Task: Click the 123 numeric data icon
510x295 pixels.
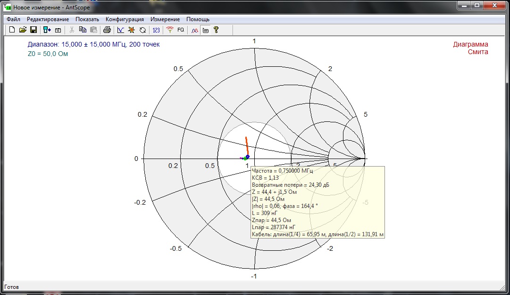Action: (x=156, y=30)
